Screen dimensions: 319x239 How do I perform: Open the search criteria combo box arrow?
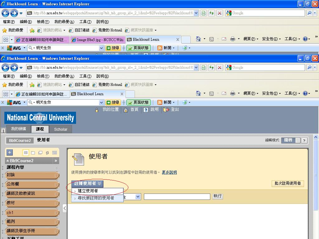pyautogui.click(x=138, y=197)
